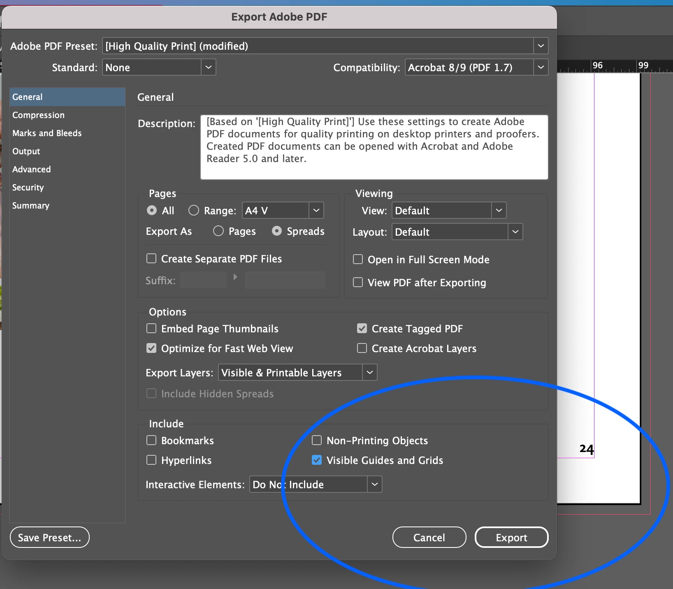Image resolution: width=673 pixels, height=589 pixels.
Task: Enable Open in Full Screen Mode
Action: click(x=358, y=259)
